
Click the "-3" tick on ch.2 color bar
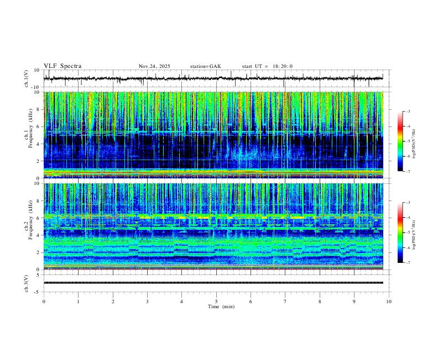tap(408, 203)
